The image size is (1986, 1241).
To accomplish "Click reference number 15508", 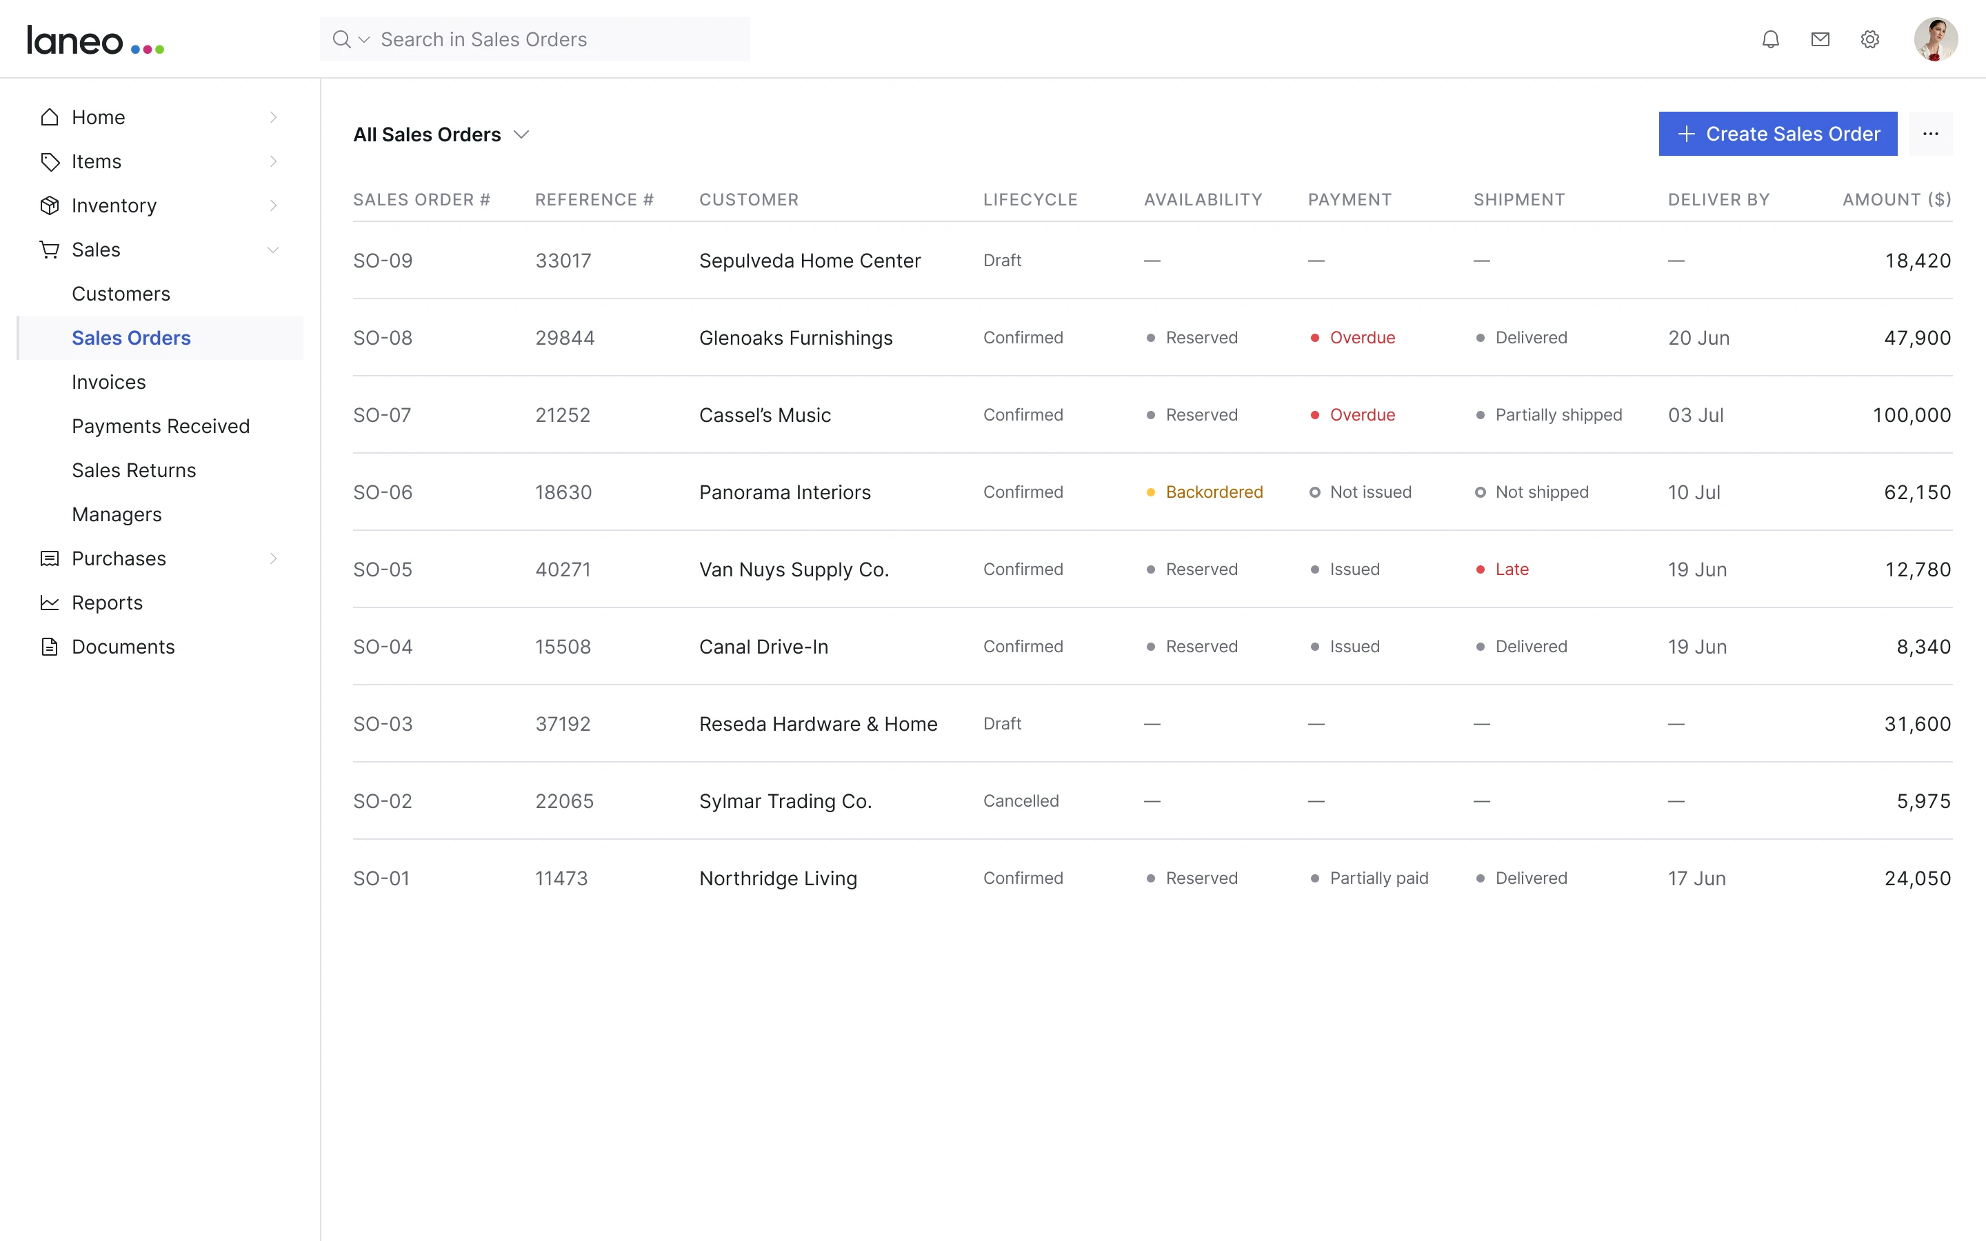I will (563, 647).
